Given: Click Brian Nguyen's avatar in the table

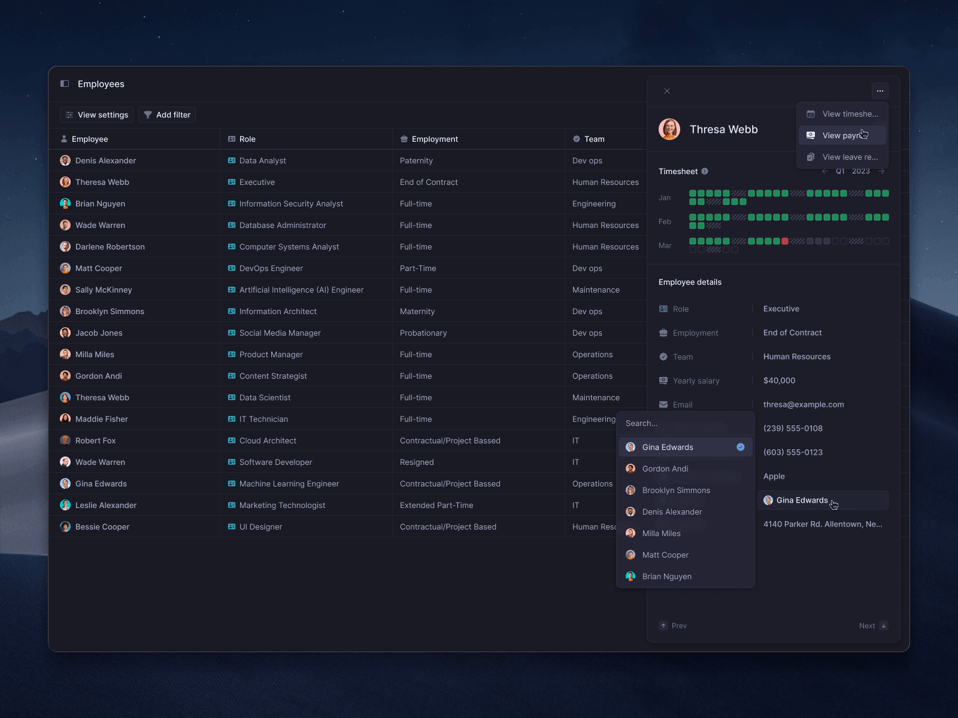Looking at the screenshot, I should 65,203.
